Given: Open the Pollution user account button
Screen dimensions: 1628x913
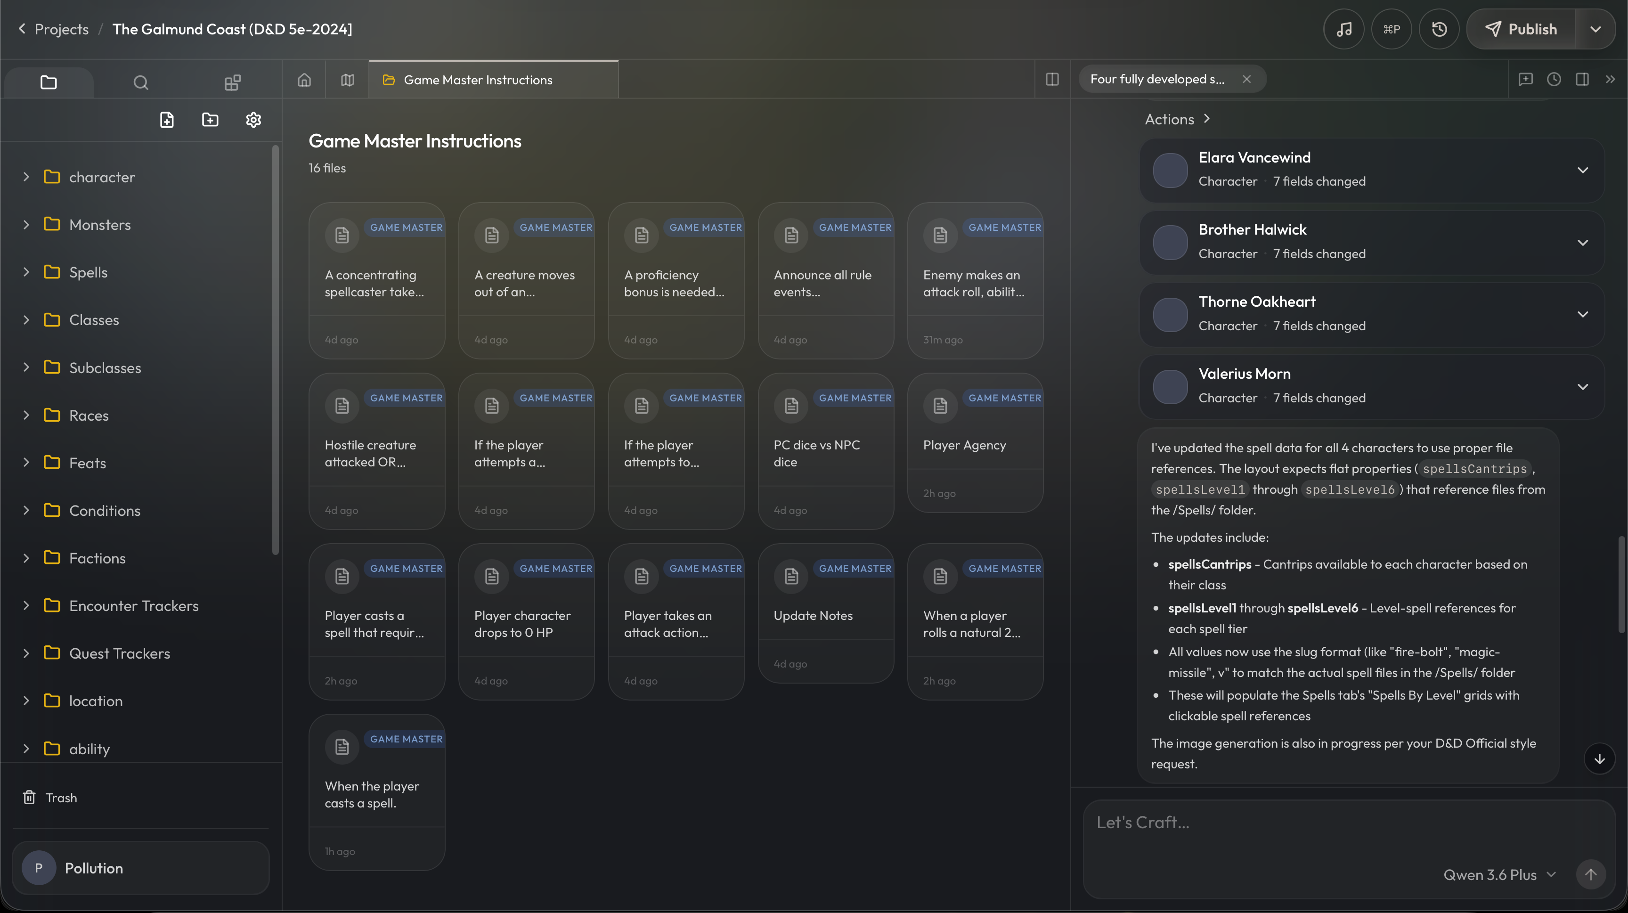Looking at the screenshot, I should [141, 867].
